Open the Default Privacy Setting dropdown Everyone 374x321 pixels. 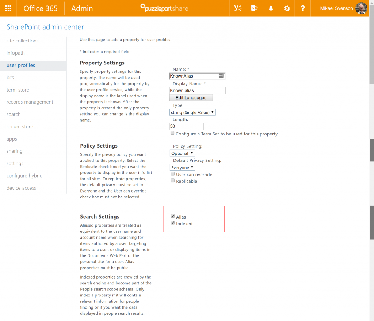[183, 167]
